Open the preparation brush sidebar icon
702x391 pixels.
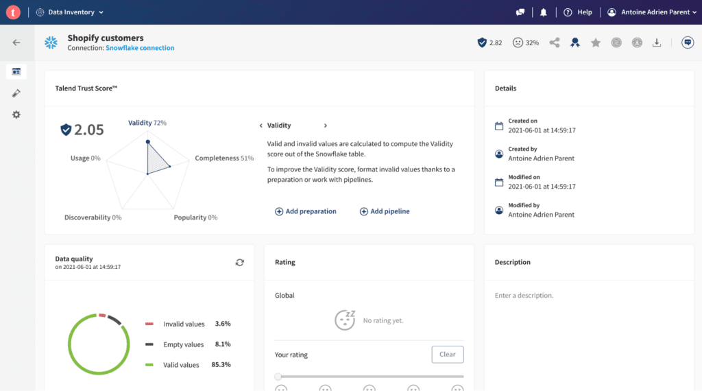[x=16, y=93]
